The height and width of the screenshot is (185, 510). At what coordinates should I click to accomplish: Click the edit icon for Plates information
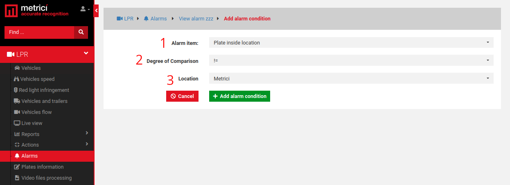17,167
